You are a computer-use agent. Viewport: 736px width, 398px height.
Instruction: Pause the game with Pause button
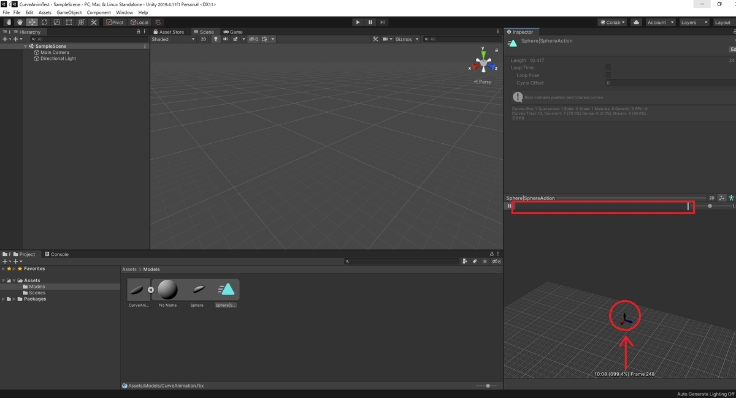coord(370,22)
